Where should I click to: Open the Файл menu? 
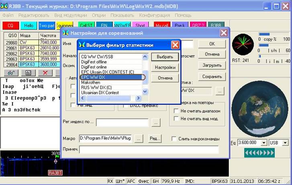(x=8, y=15)
